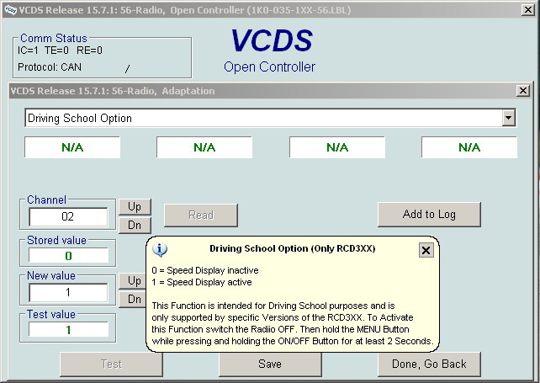Viewport: 540px width, 383px height.
Task: Increase New value with Up button
Action: pyautogui.click(x=133, y=280)
